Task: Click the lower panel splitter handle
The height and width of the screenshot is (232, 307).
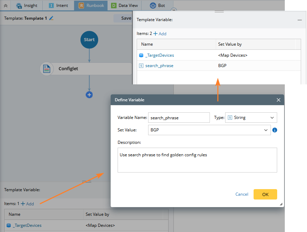Action: [x=87, y=182]
